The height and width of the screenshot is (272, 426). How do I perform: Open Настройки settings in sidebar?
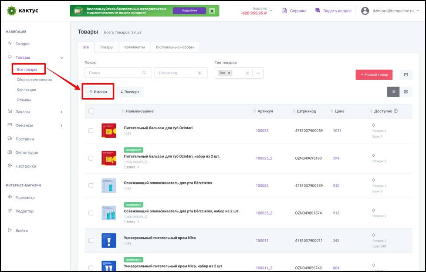click(26, 166)
